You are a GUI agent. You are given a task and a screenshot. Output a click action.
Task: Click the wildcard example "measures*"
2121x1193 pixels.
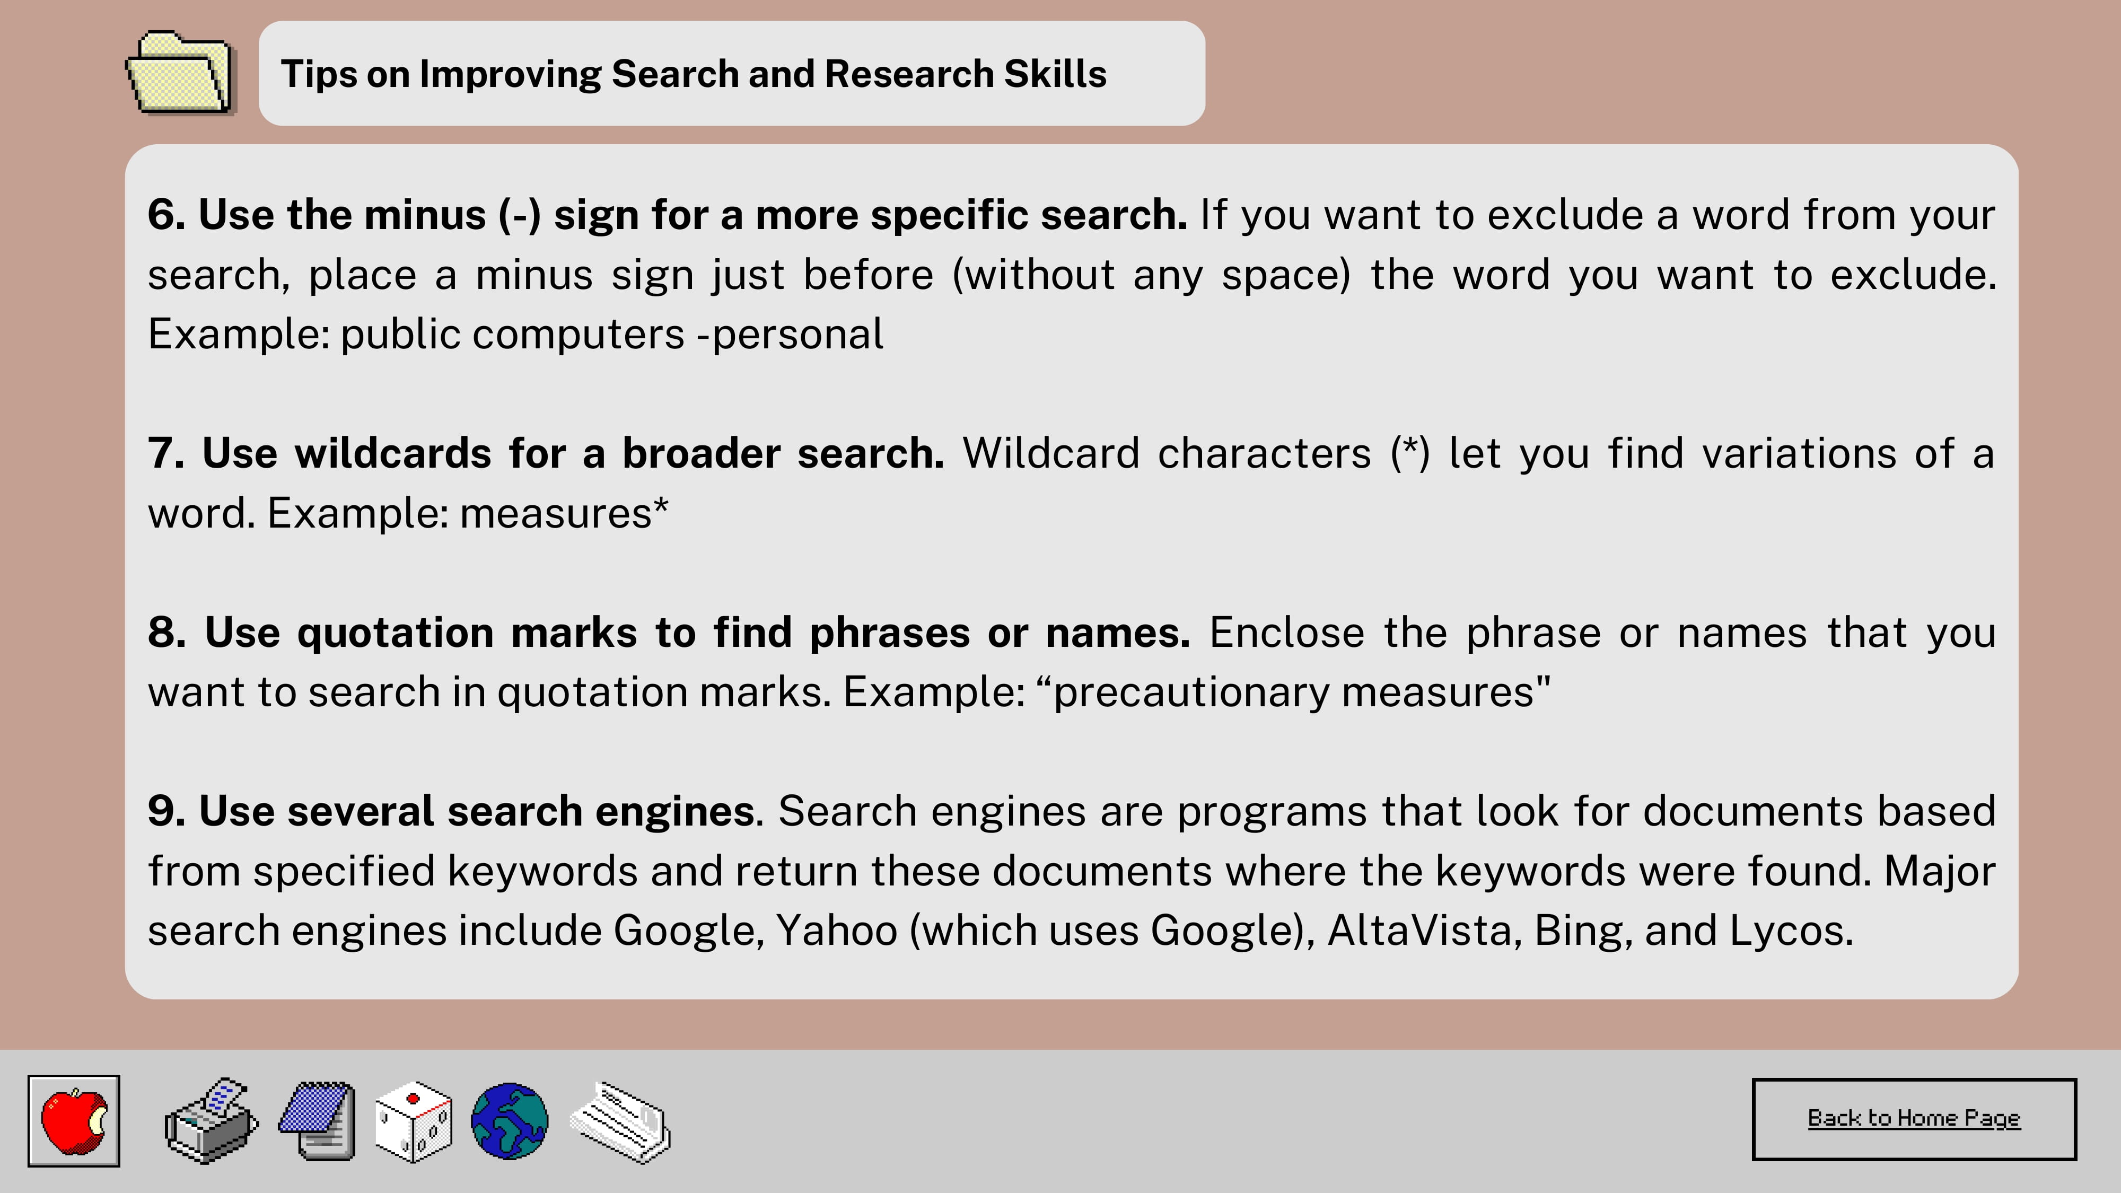[x=563, y=514]
